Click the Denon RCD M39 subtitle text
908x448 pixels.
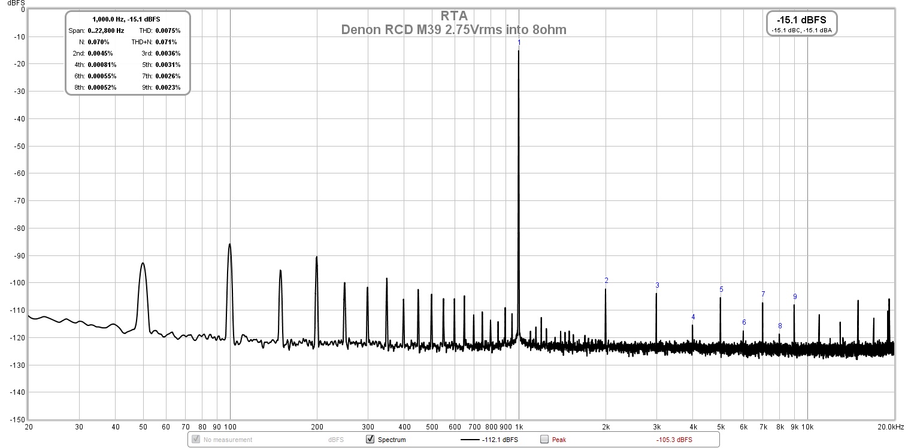(x=454, y=29)
